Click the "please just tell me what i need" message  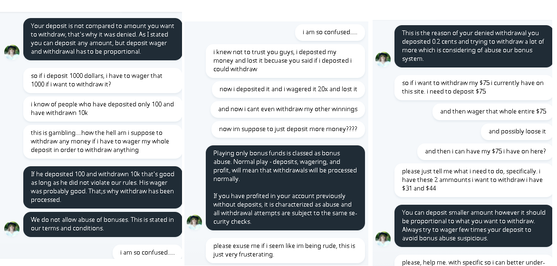(473, 180)
